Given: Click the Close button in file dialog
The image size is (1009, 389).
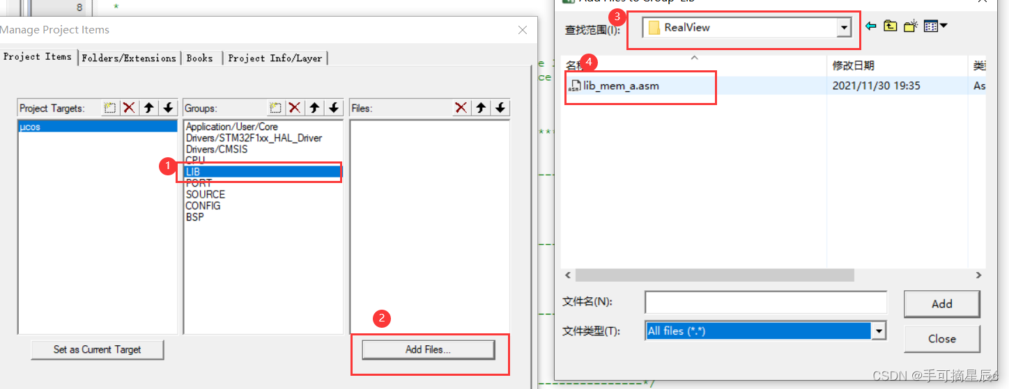Looking at the screenshot, I should pyautogui.click(x=942, y=339).
